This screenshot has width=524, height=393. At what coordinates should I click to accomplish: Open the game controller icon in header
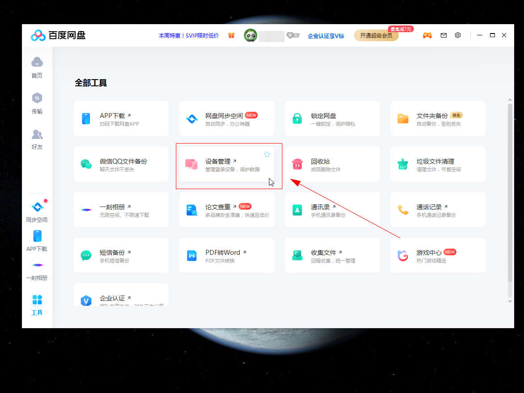click(427, 35)
